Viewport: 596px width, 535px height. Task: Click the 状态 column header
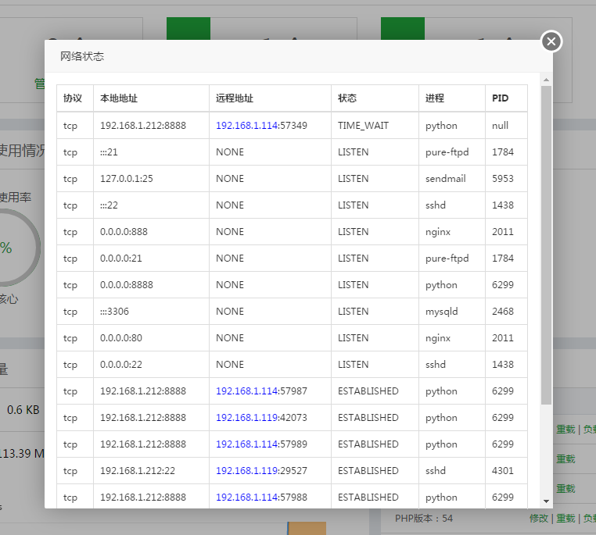[347, 98]
